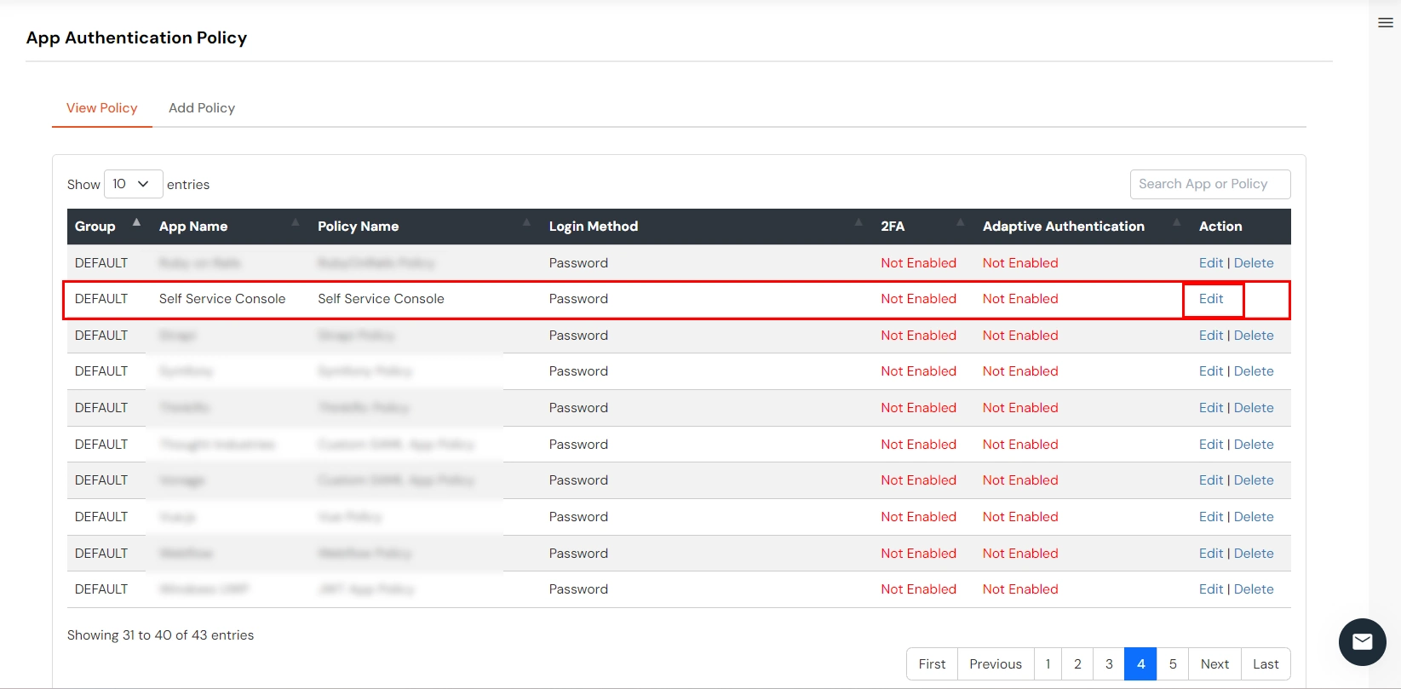This screenshot has height=689, width=1401.
Task: Edit the Self Service Console policy
Action: pos(1211,299)
